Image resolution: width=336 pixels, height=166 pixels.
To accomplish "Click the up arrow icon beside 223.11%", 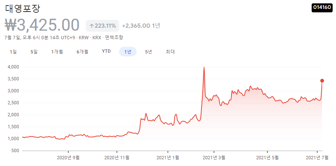I will click(x=92, y=26).
